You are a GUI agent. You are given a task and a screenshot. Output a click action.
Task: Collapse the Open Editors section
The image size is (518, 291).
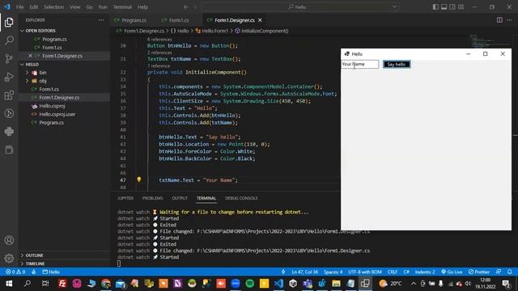click(x=40, y=31)
